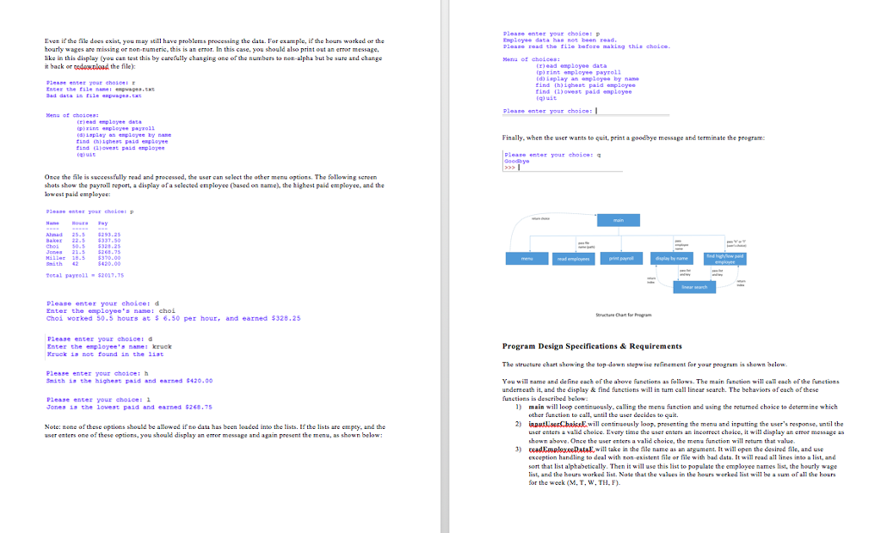Click the print payroll chart node
The image size is (881, 533).
tap(620, 258)
